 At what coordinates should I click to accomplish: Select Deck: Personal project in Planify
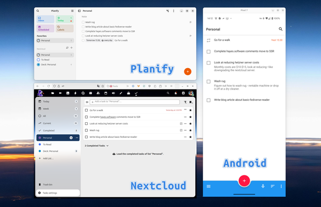[55, 64]
